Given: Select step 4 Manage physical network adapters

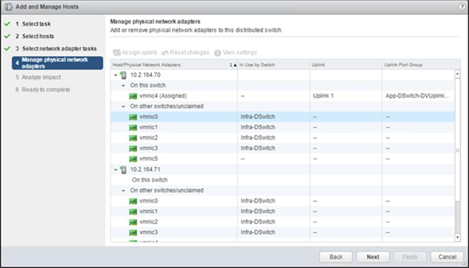Looking at the screenshot, I should point(57,63).
